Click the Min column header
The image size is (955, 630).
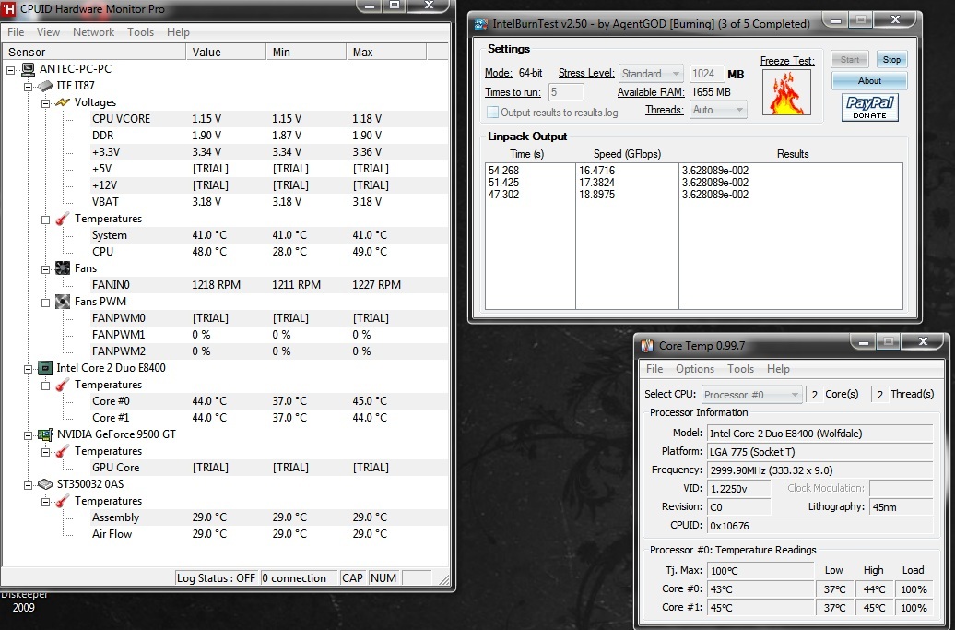point(306,53)
